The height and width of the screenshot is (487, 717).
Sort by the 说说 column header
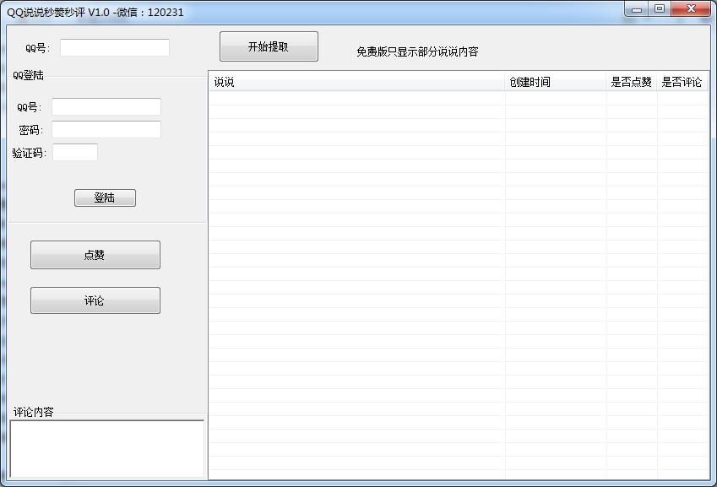(357, 82)
